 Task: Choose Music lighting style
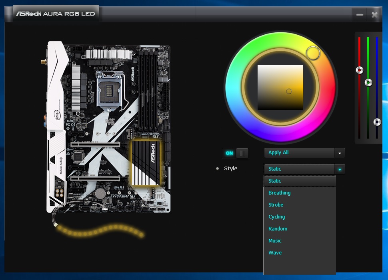[x=300, y=241]
